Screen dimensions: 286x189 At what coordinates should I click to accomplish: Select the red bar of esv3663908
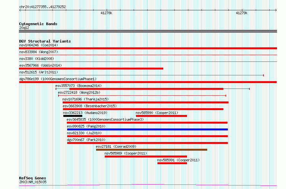point(143,109)
